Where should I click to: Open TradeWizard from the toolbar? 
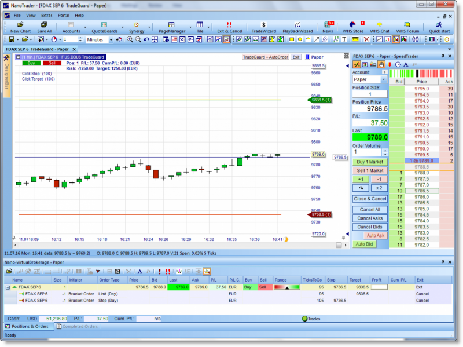tap(263, 27)
